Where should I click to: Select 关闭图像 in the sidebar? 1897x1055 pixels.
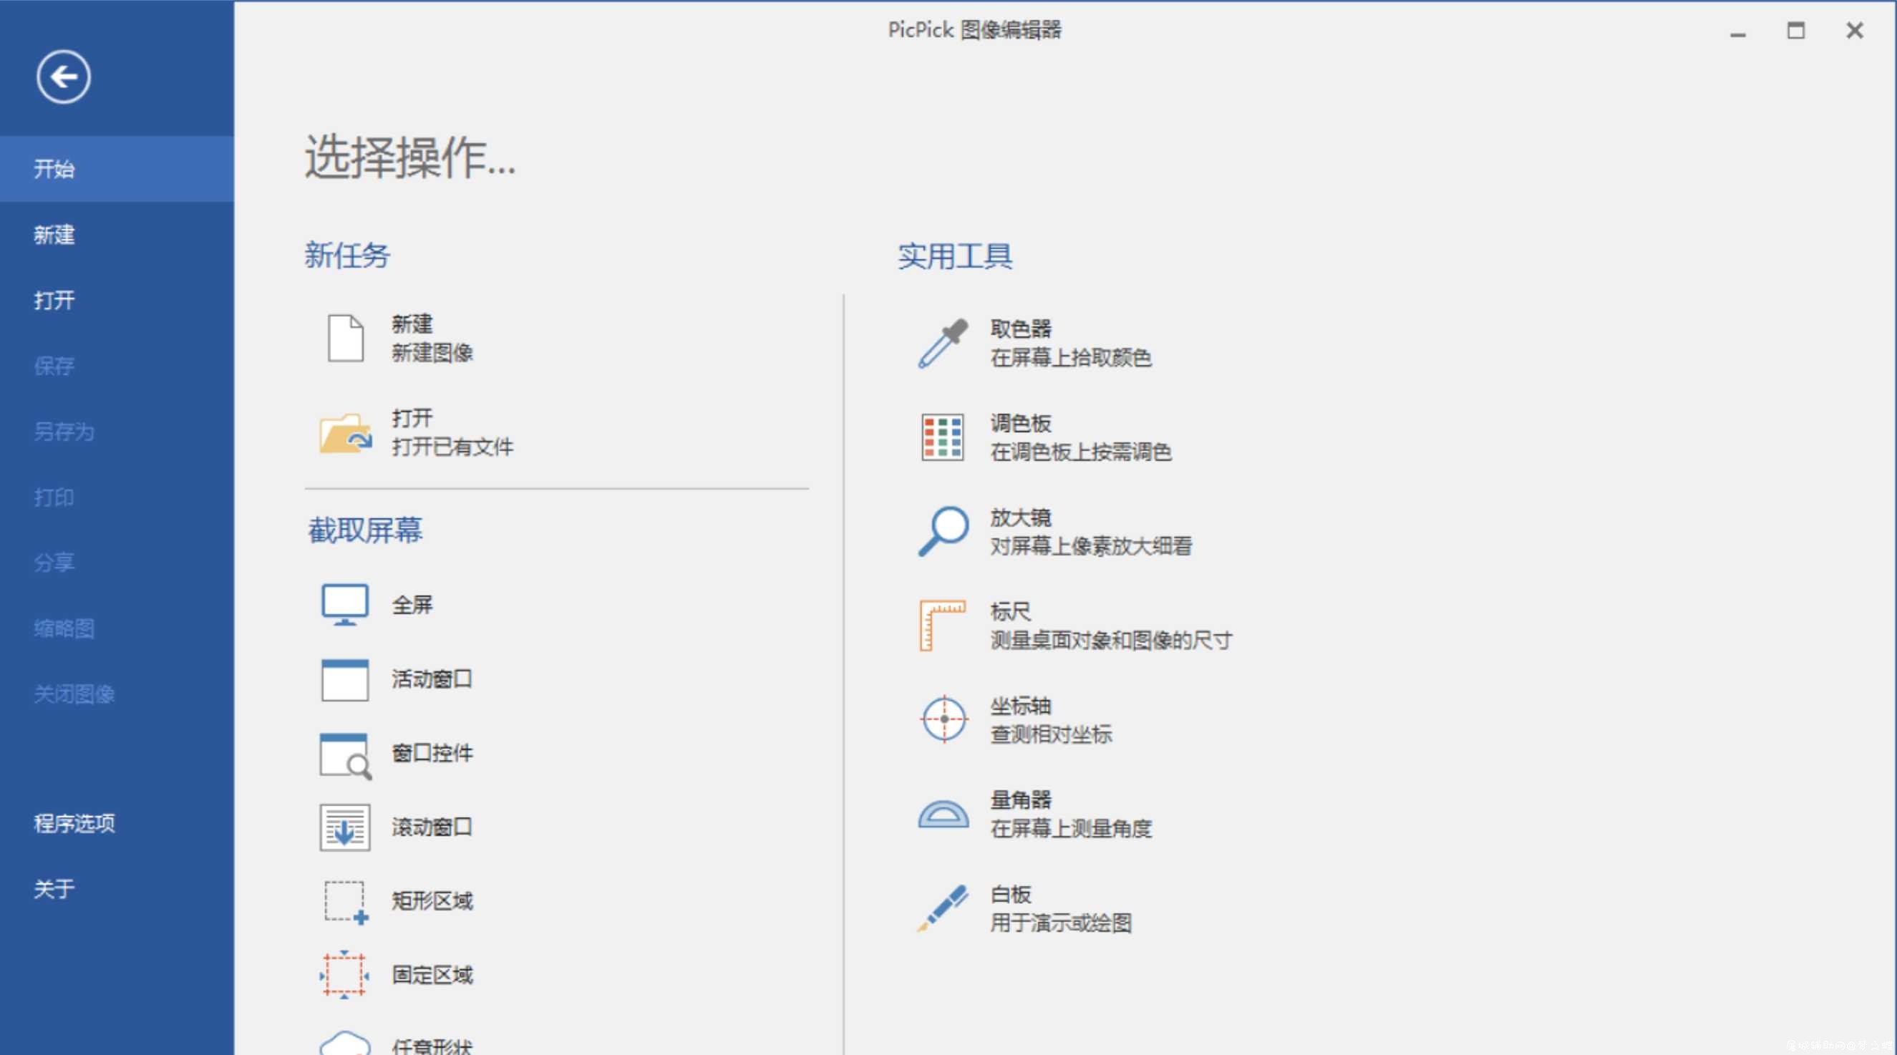[117, 694]
